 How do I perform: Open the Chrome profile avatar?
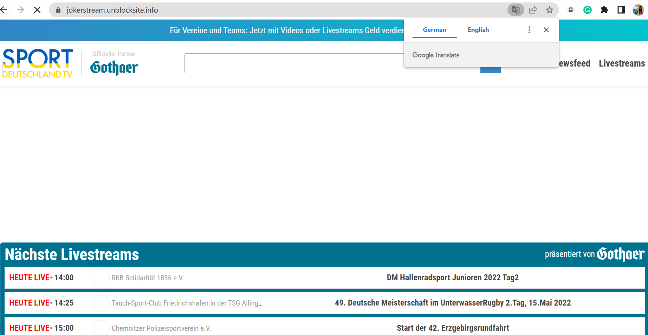tap(638, 10)
